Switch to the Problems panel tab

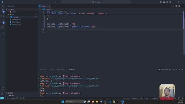(x=43, y=70)
